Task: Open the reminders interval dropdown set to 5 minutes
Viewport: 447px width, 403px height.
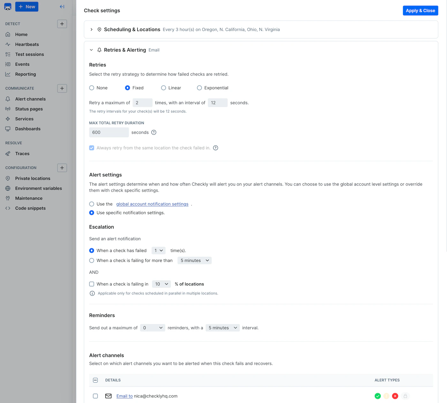Action: 223,328
